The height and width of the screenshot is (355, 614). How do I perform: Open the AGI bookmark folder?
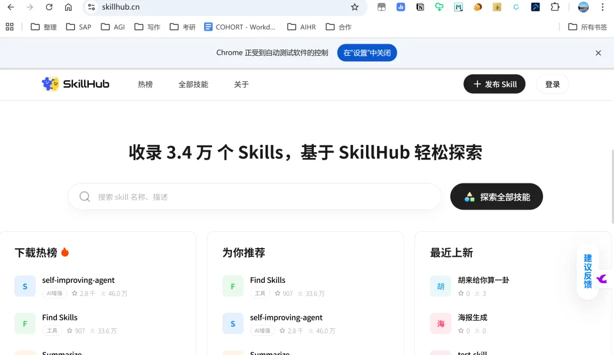point(113,27)
